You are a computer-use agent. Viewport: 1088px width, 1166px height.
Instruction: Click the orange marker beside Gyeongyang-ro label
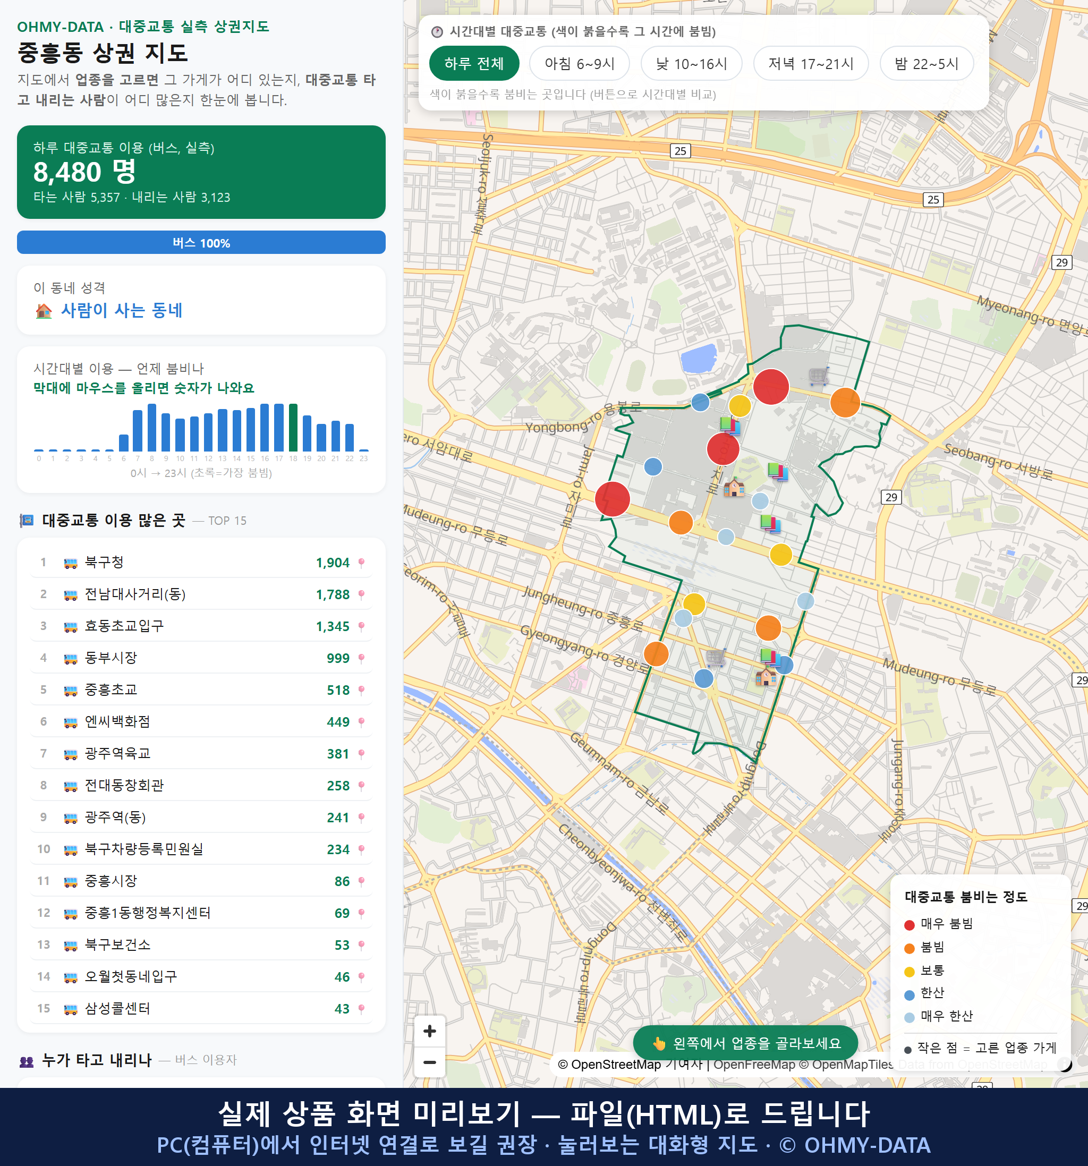[x=656, y=653]
